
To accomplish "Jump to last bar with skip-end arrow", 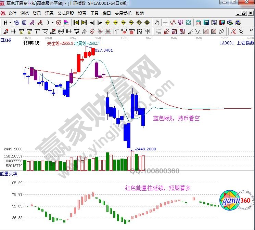I will 84,23.
